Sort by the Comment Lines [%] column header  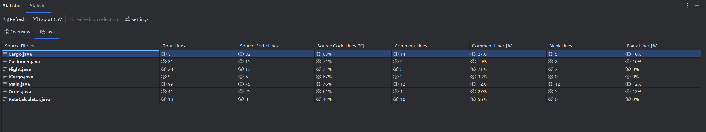pos(492,46)
